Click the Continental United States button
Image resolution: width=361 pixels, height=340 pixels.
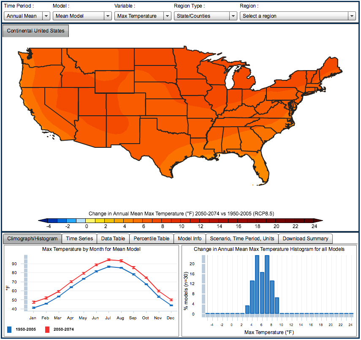click(36, 31)
